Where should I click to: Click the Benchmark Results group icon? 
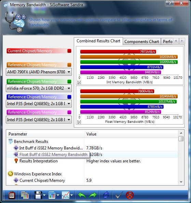coord(11,141)
